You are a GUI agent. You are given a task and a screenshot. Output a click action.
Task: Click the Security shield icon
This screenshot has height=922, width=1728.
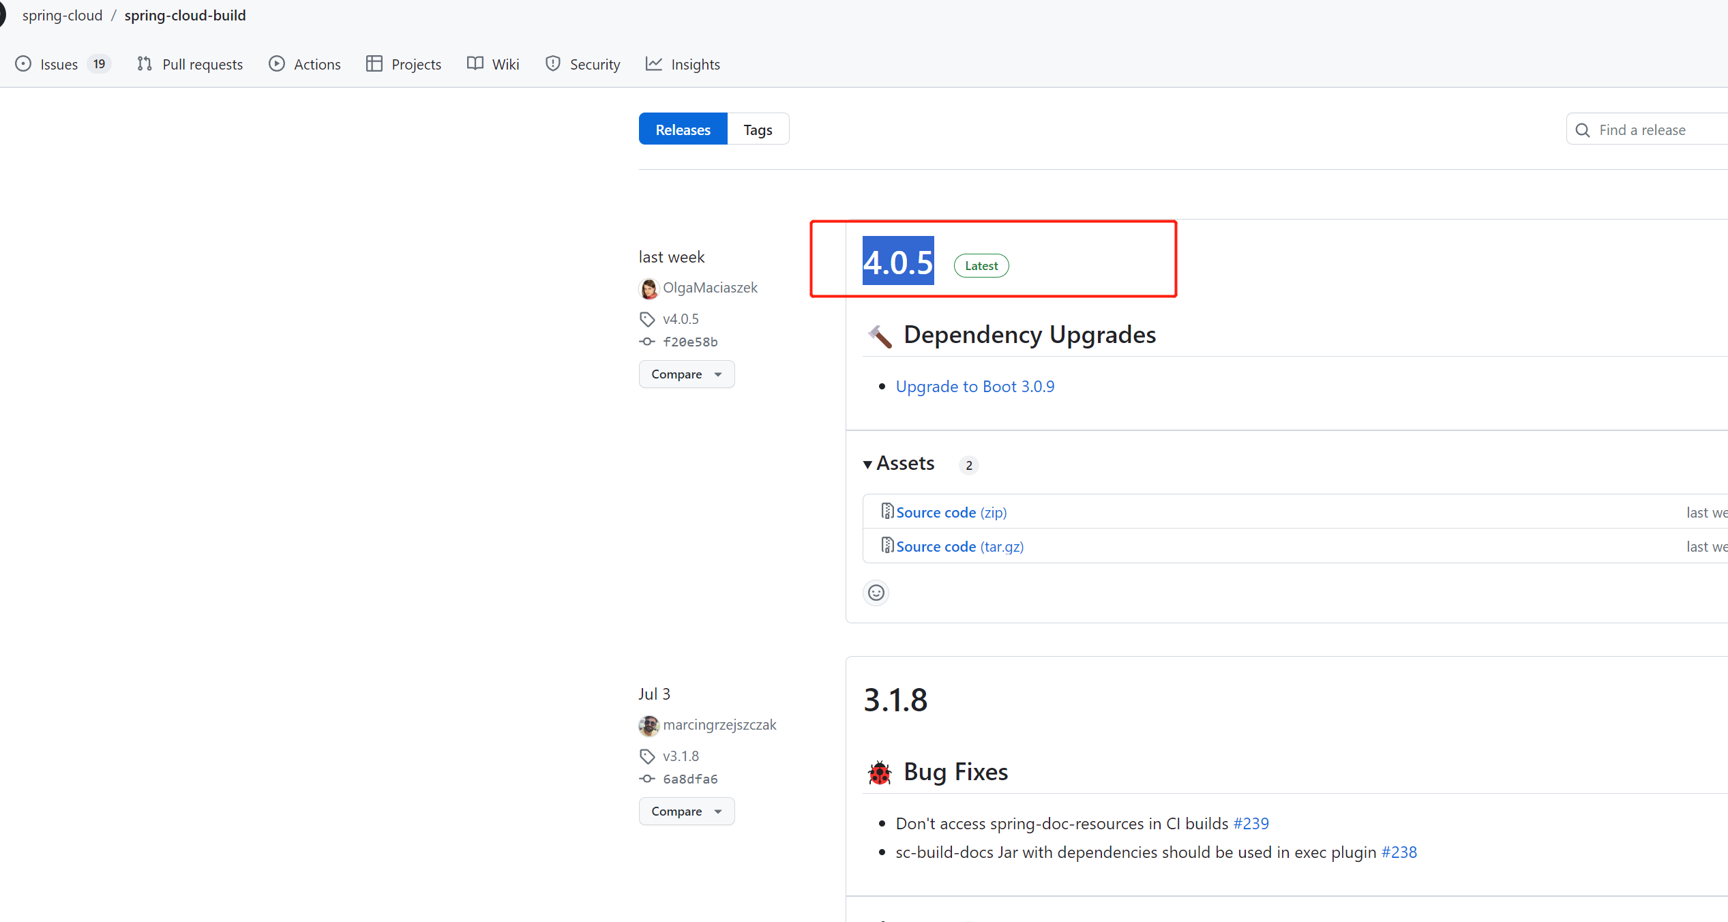[x=553, y=64]
